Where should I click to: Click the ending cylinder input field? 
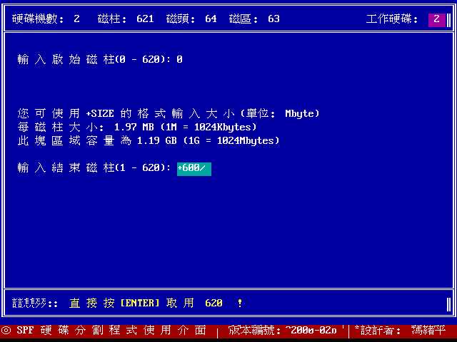click(194, 168)
